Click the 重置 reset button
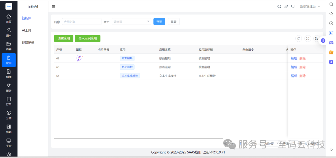336x158 pixels. [x=174, y=22]
